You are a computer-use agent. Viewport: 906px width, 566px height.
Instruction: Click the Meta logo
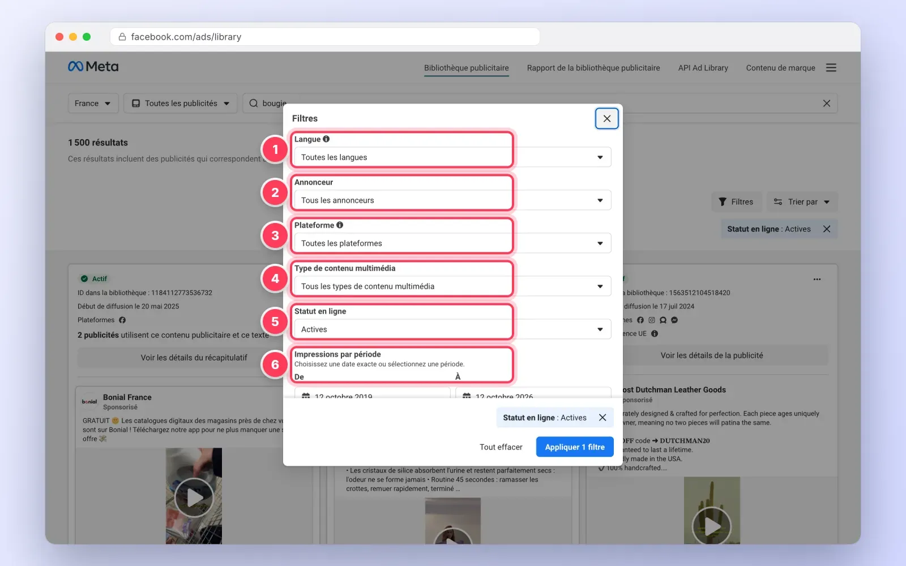pyautogui.click(x=93, y=67)
